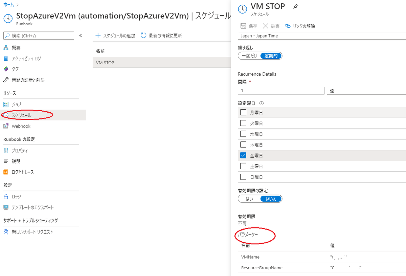The height and width of the screenshot is (276, 406).
Task: Click the orange ログとトレース icon
Action: coord(6,172)
